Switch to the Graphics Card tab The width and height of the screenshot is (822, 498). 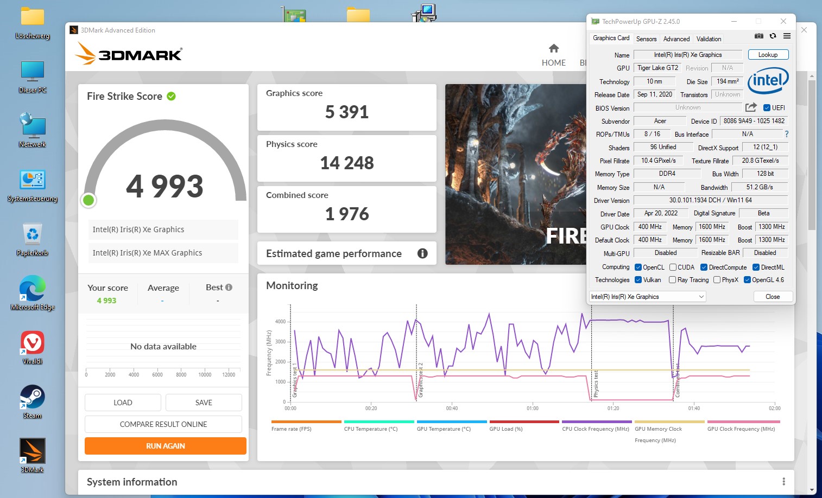611,38
